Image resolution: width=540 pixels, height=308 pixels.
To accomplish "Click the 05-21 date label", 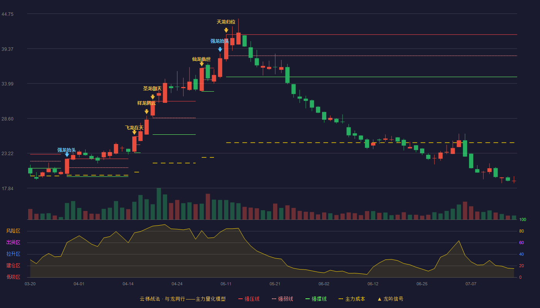I will 275,284.
